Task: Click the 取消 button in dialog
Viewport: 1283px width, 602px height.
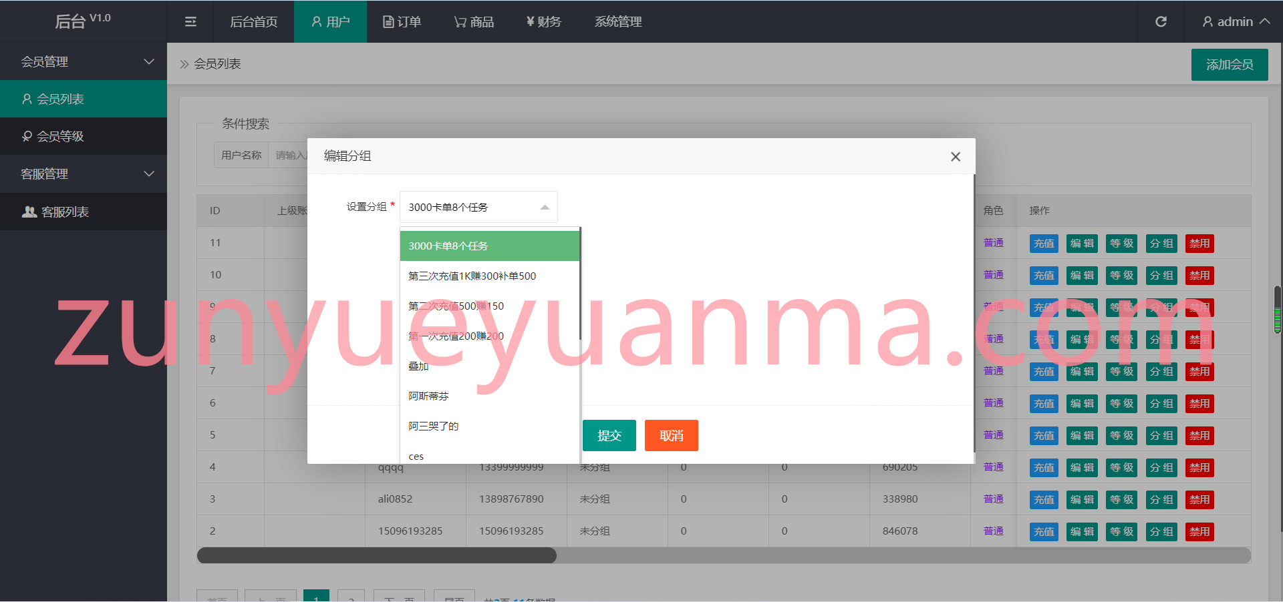Action: coord(672,435)
